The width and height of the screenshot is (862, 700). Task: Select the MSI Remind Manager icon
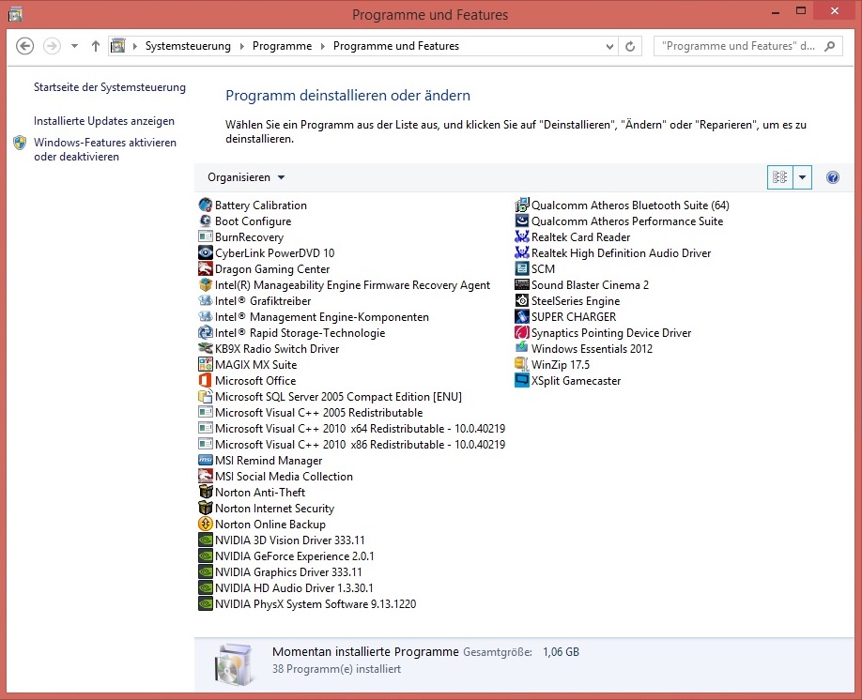coord(205,460)
